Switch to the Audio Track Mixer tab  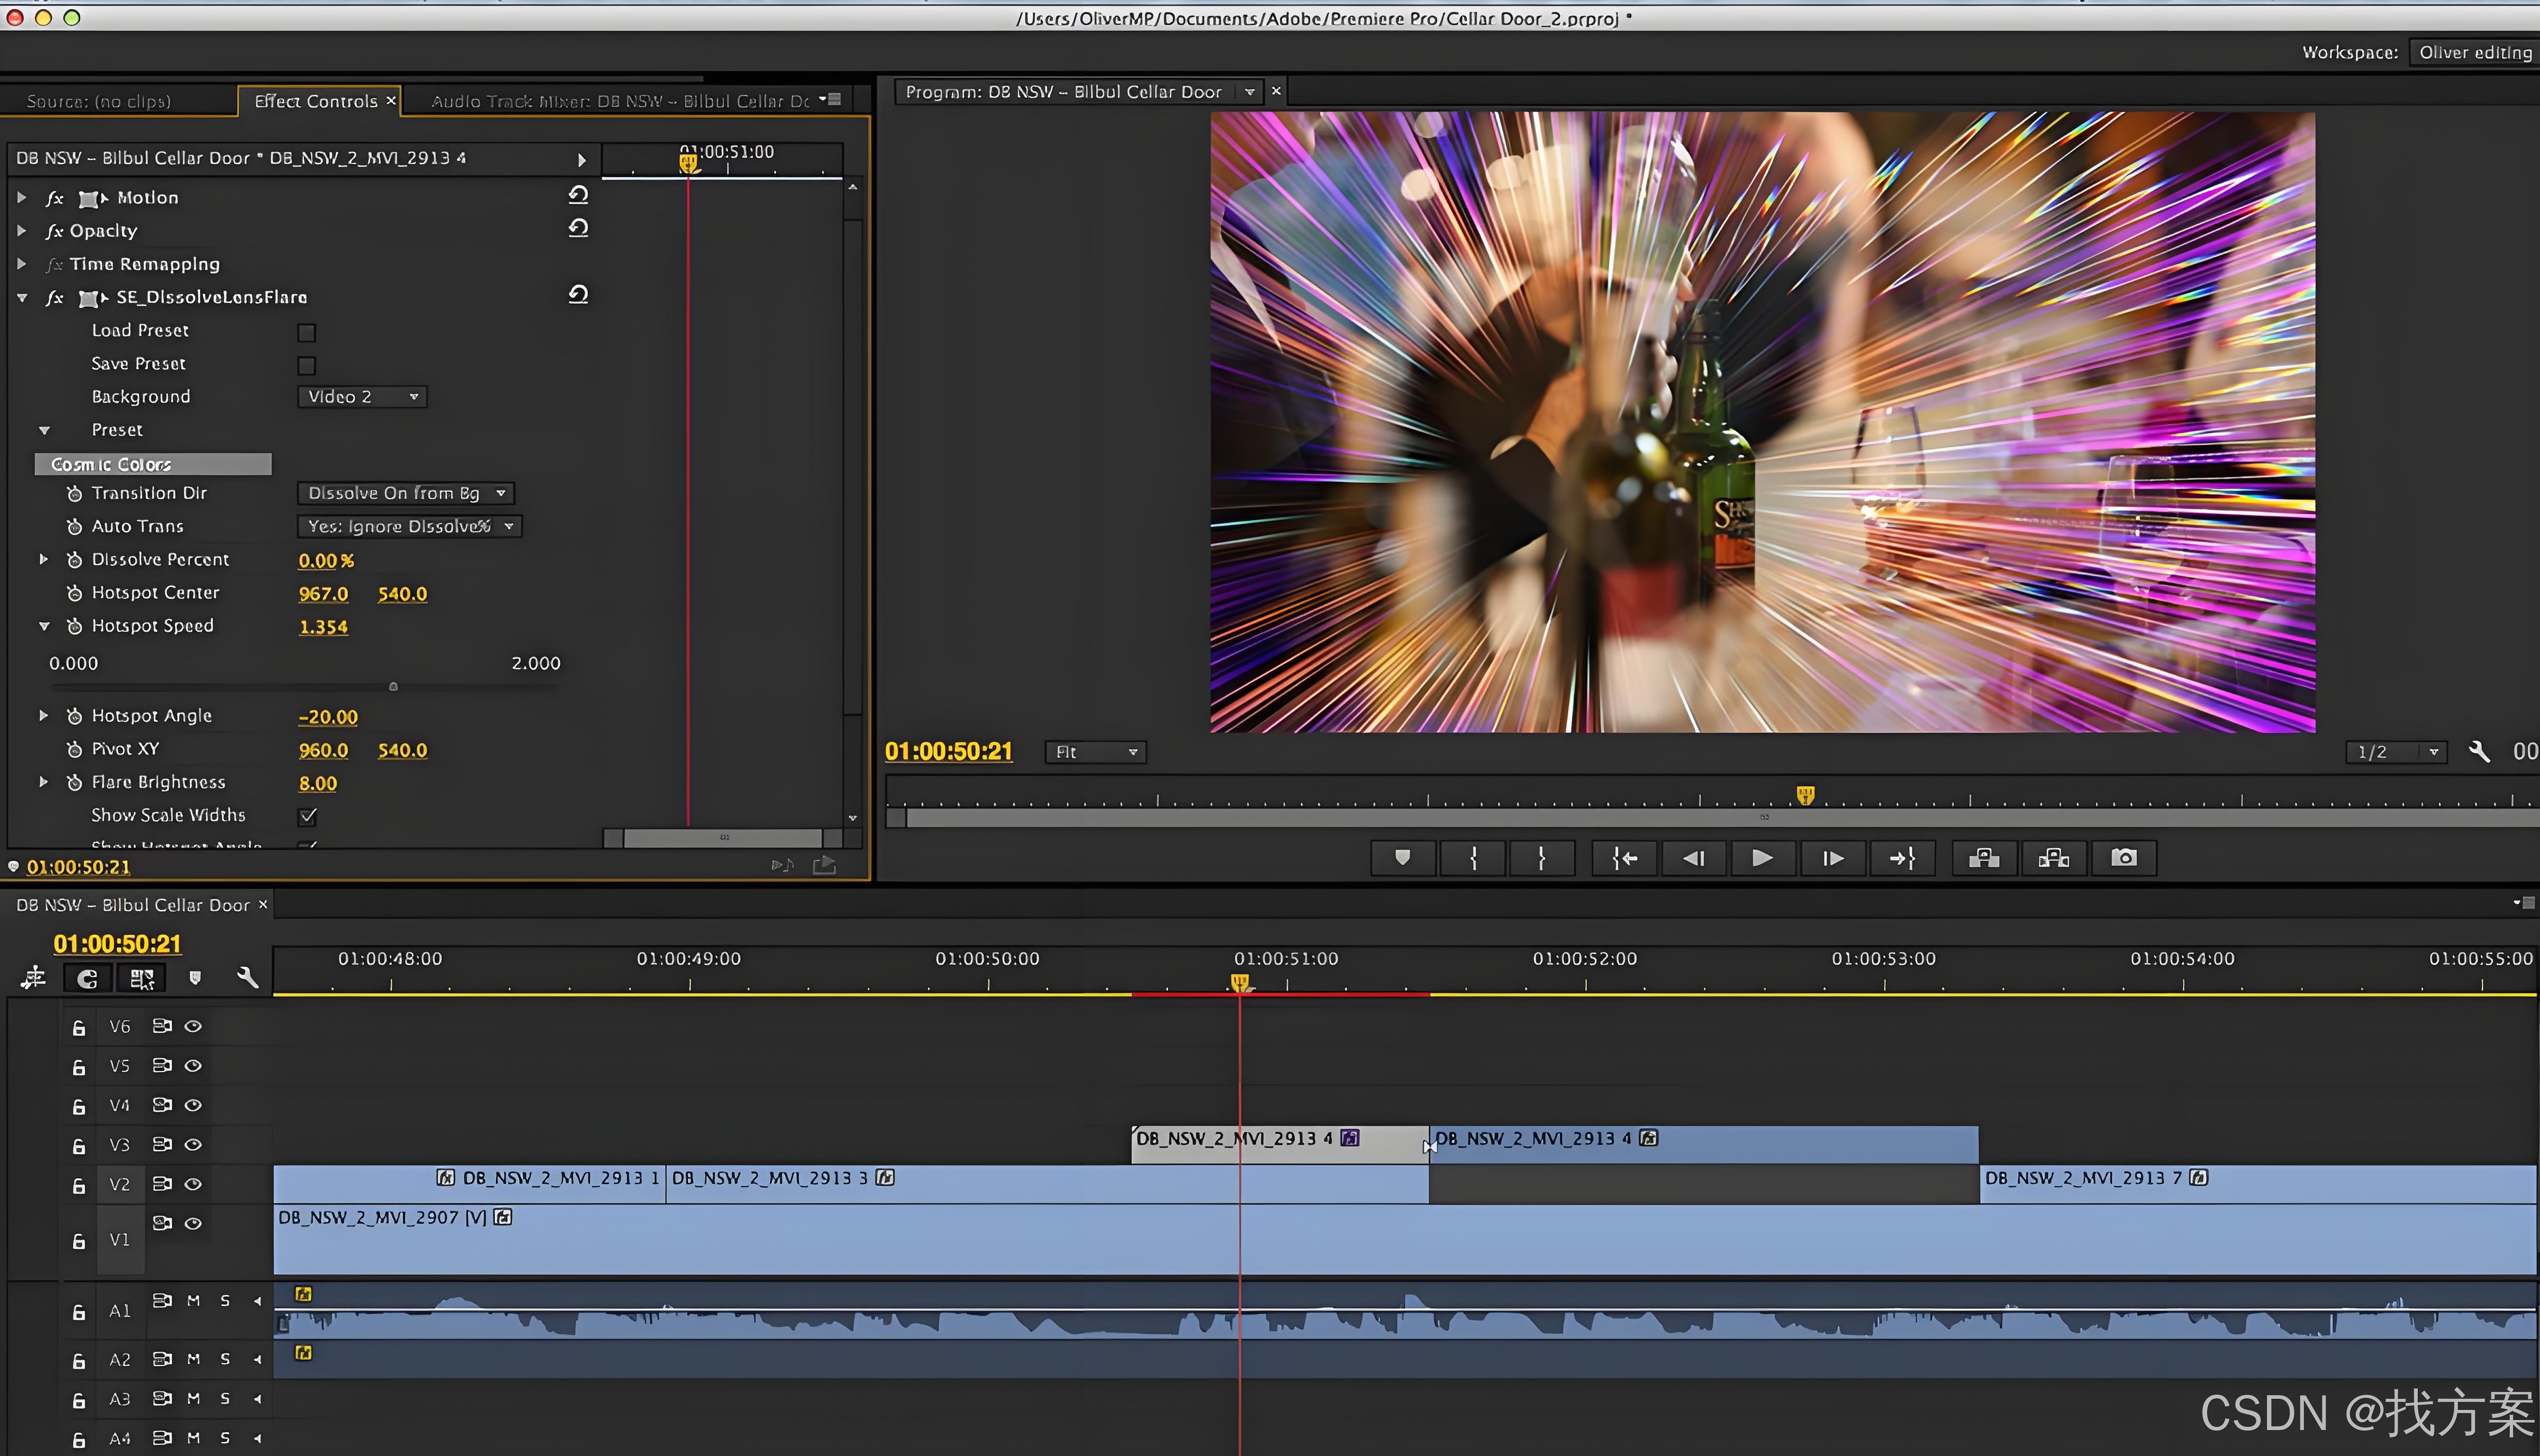(x=619, y=101)
